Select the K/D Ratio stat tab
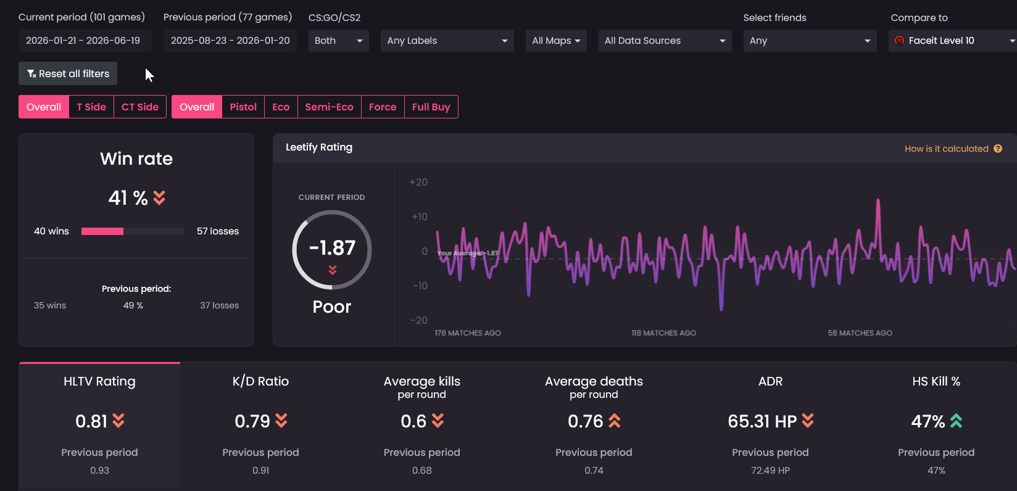1017x491 pixels. click(x=260, y=426)
